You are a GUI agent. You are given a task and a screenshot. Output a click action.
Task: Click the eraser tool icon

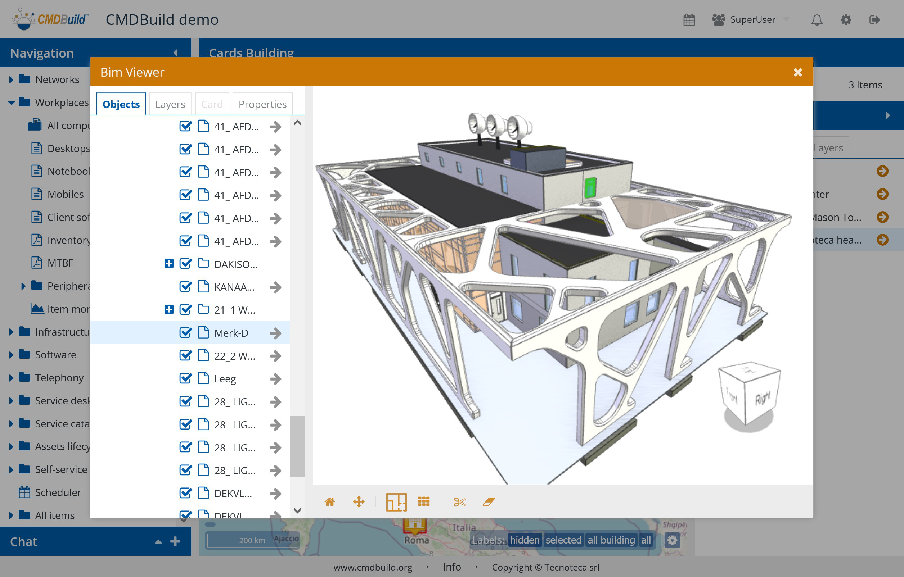click(x=489, y=502)
